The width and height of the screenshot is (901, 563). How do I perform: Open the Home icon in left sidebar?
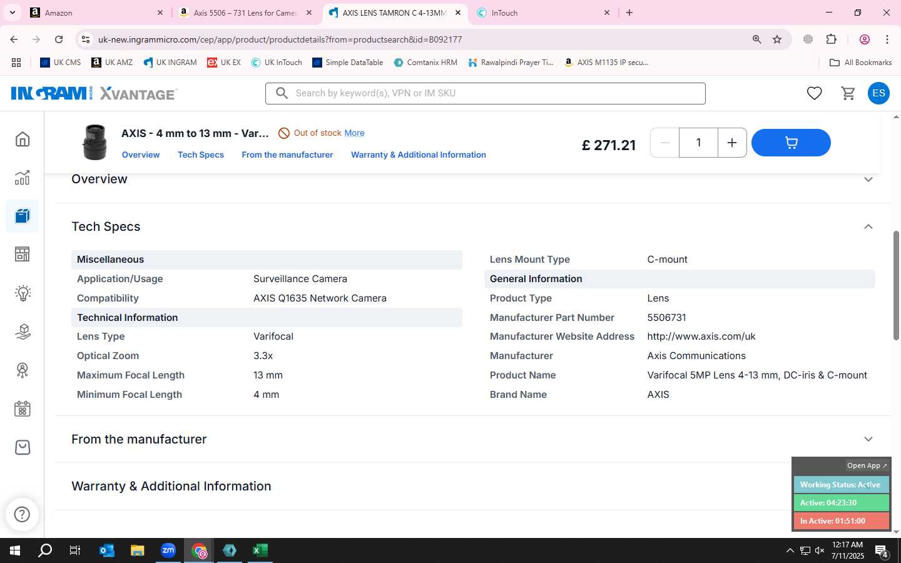point(23,139)
